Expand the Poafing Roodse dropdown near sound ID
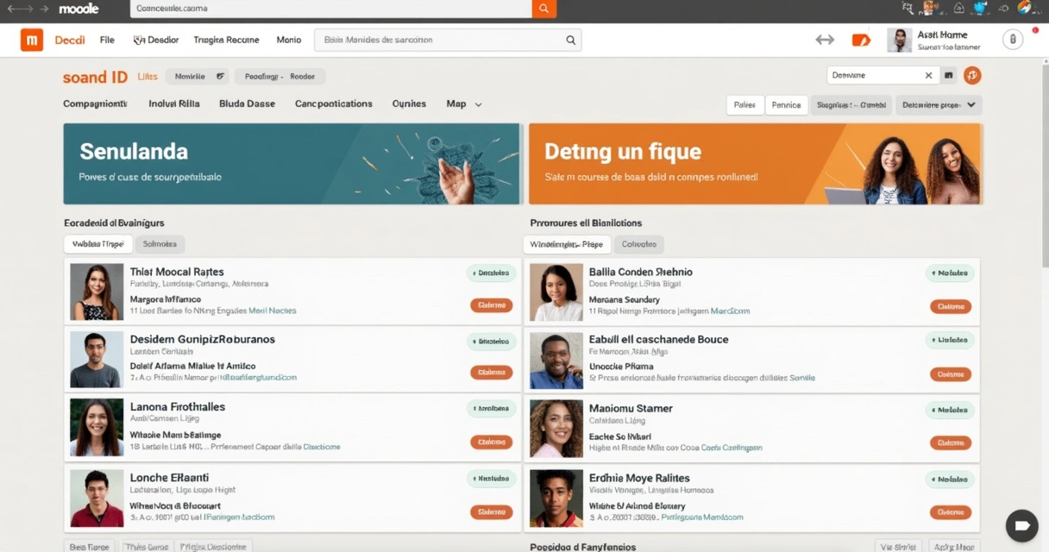This screenshot has height=552, width=1049. click(x=278, y=76)
